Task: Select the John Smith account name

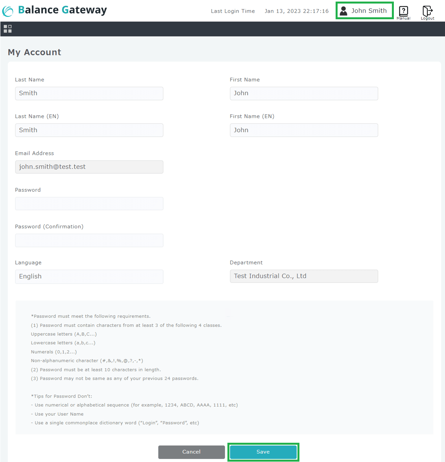Action: pos(369,11)
